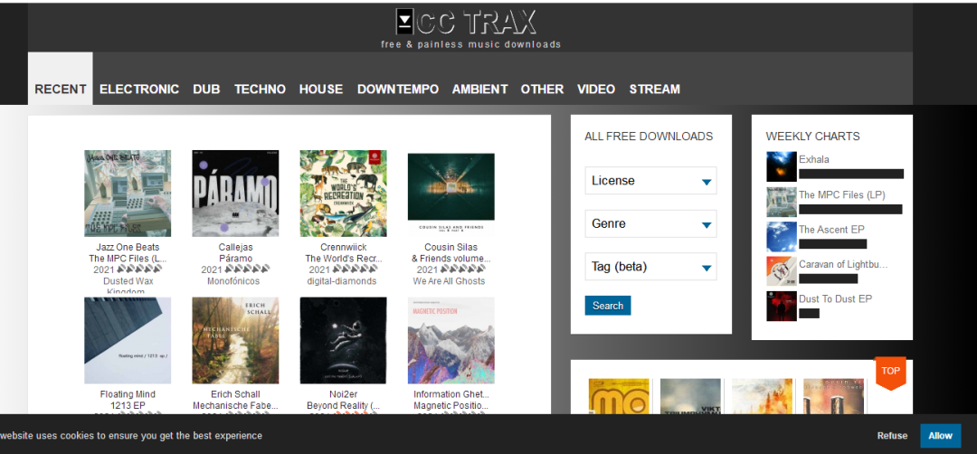
Task: Switch to the Techno tab
Action: click(260, 89)
